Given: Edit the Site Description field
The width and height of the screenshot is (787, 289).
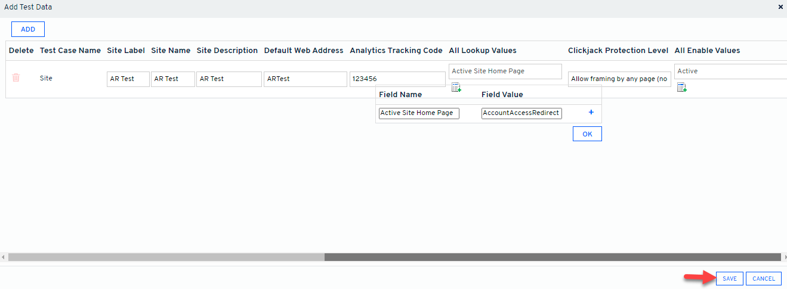Looking at the screenshot, I should [x=229, y=79].
